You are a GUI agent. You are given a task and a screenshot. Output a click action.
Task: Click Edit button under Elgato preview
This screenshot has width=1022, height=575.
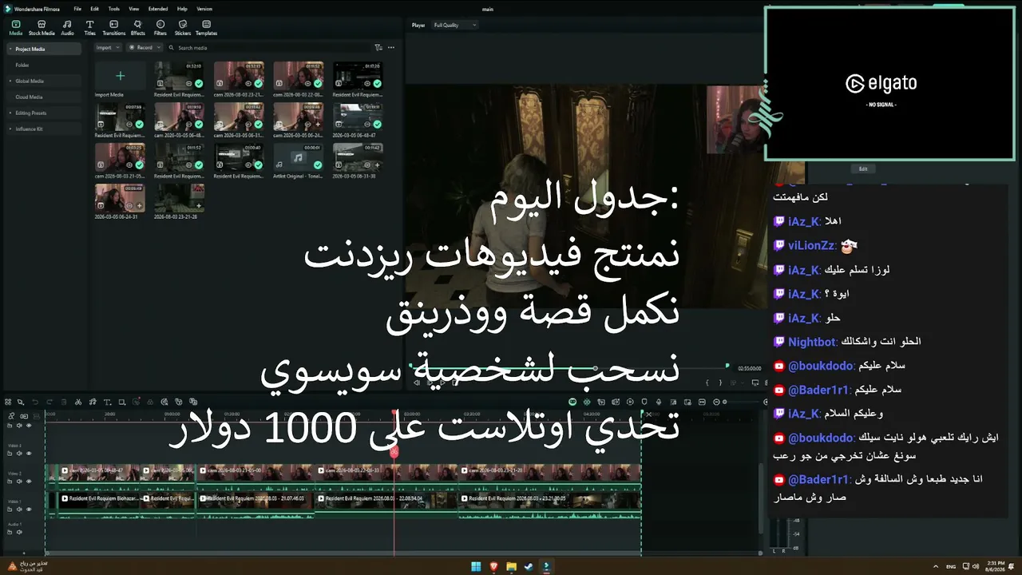coord(863,169)
